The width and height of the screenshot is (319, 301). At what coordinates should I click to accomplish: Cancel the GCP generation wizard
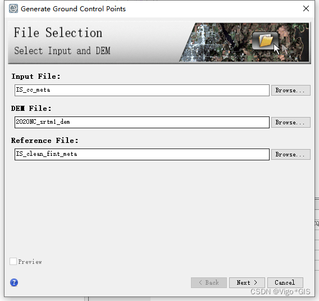pyautogui.click(x=285, y=282)
